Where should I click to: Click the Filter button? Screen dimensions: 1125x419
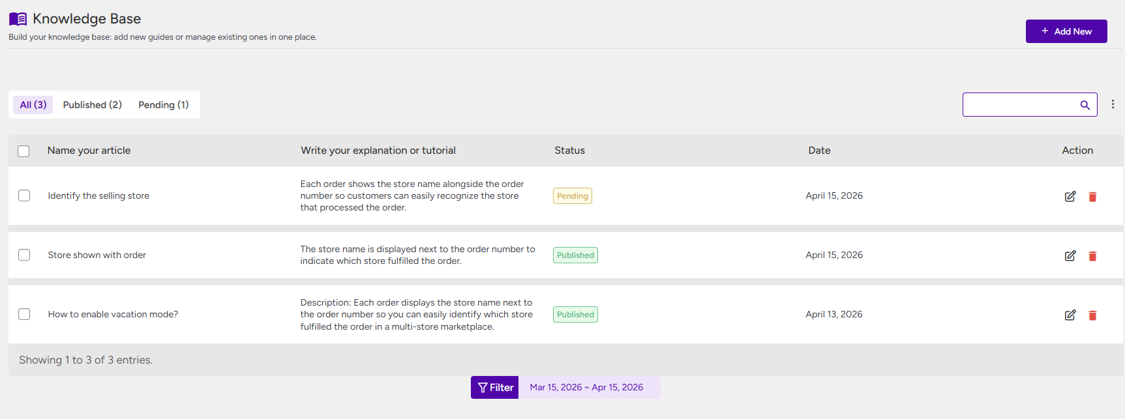[495, 388]
